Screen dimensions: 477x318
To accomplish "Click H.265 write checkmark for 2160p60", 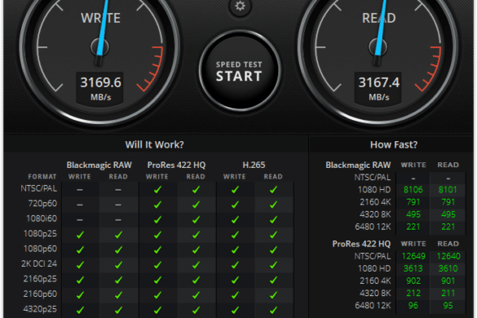I will click(x=235, y=295).
